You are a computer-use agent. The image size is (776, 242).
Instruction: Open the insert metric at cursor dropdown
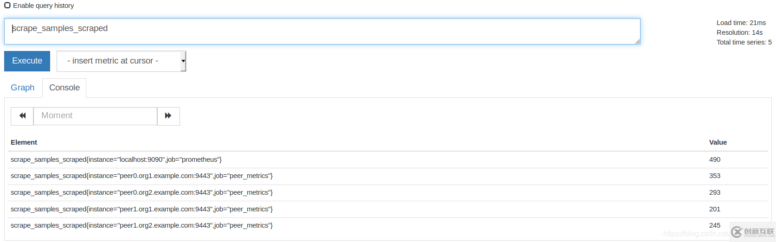[121, 61]
